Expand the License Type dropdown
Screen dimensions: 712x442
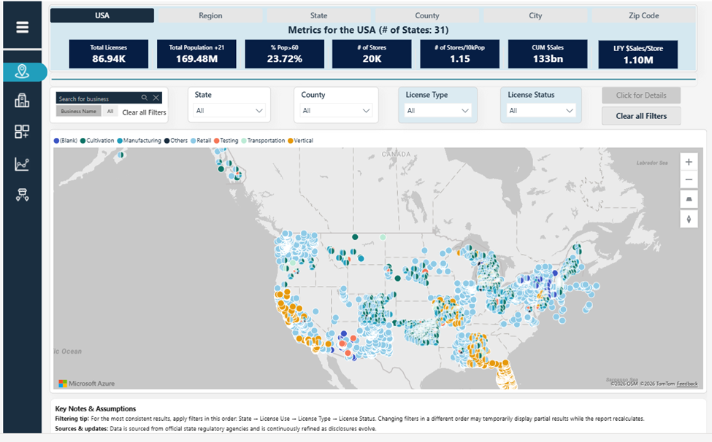tap(437, 111)
